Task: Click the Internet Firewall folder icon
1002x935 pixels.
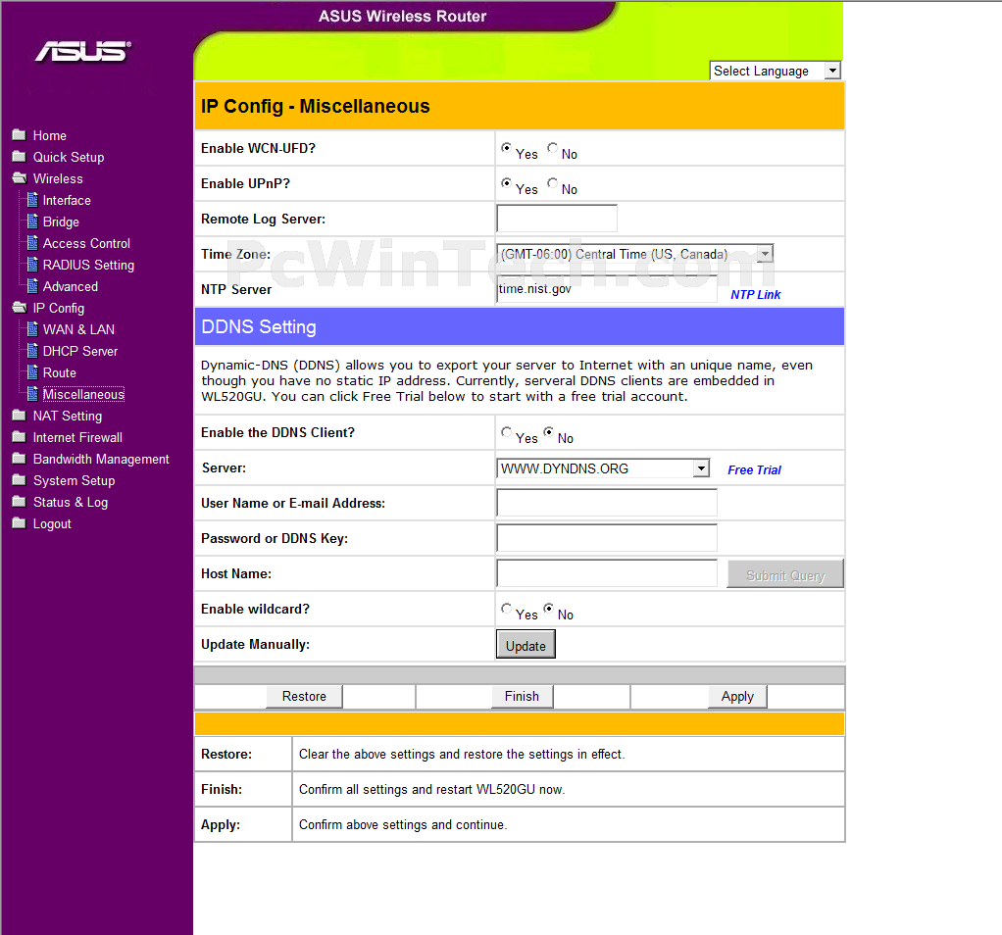Action: [x=20, y=437]
